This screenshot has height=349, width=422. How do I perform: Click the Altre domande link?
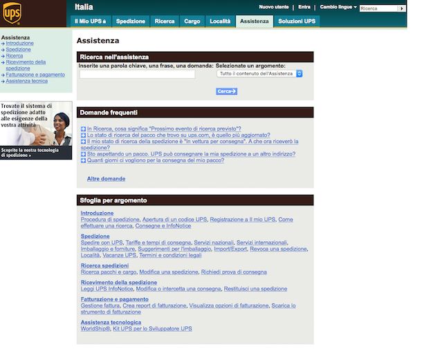tap(106, 179)
